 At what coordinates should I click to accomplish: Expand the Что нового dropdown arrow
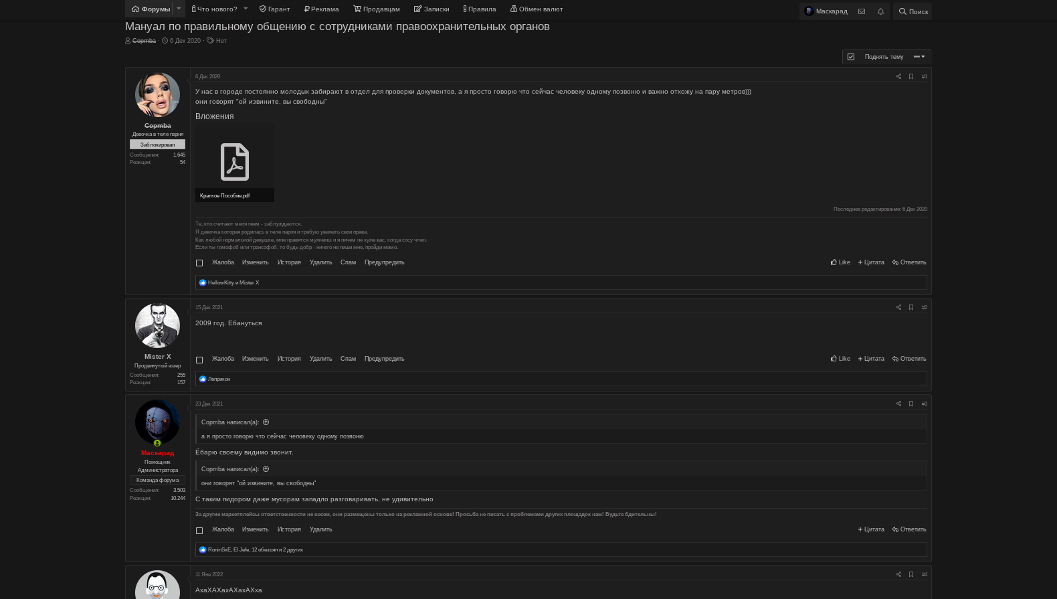[x=246, y=9]
